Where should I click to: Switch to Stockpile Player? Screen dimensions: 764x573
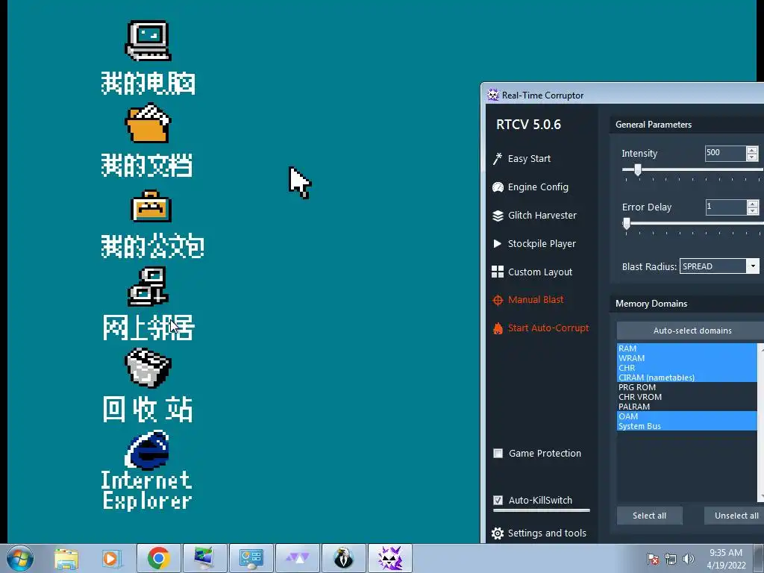(x=542, y=244)
